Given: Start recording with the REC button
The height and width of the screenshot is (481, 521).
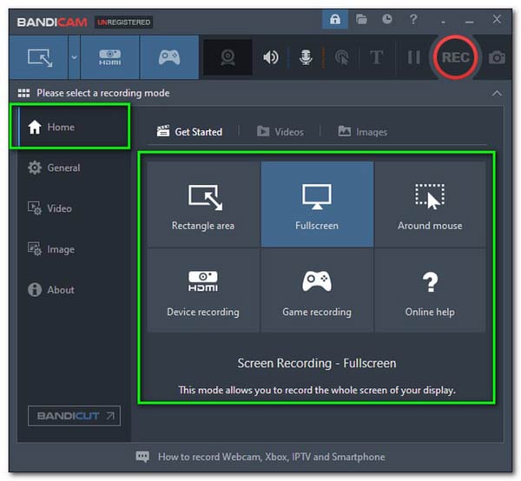Looking at the screenshot, I should click(x=455, y=57).
